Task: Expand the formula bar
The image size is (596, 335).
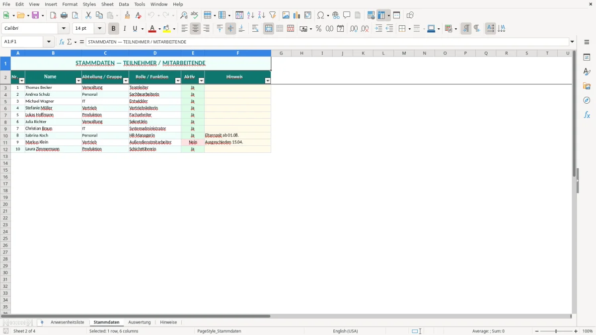Action: point(572,42)
